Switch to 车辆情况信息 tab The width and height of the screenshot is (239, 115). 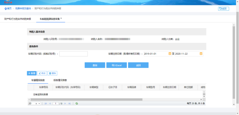(x=38, y=80)
